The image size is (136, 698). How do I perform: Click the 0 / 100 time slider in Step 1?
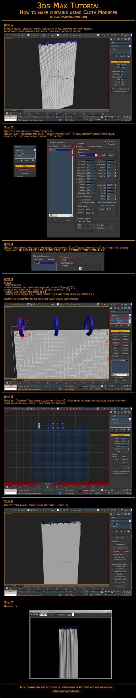(x=14, y=110)
